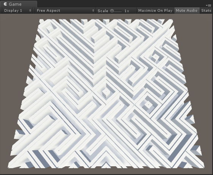Toggle Mute Audio button
The width and height of the screenshot is (213, 175).
[186, 11]
